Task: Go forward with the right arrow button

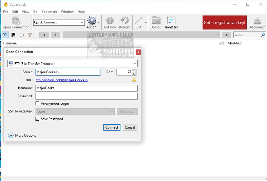Action: (56, 35)
